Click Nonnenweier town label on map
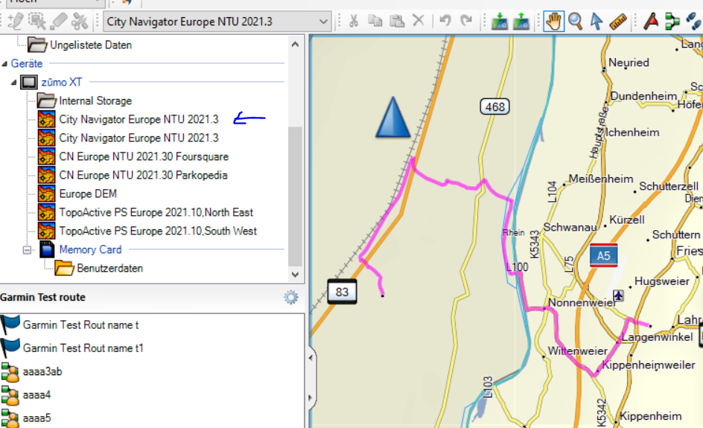 click(x=582, y=303)
